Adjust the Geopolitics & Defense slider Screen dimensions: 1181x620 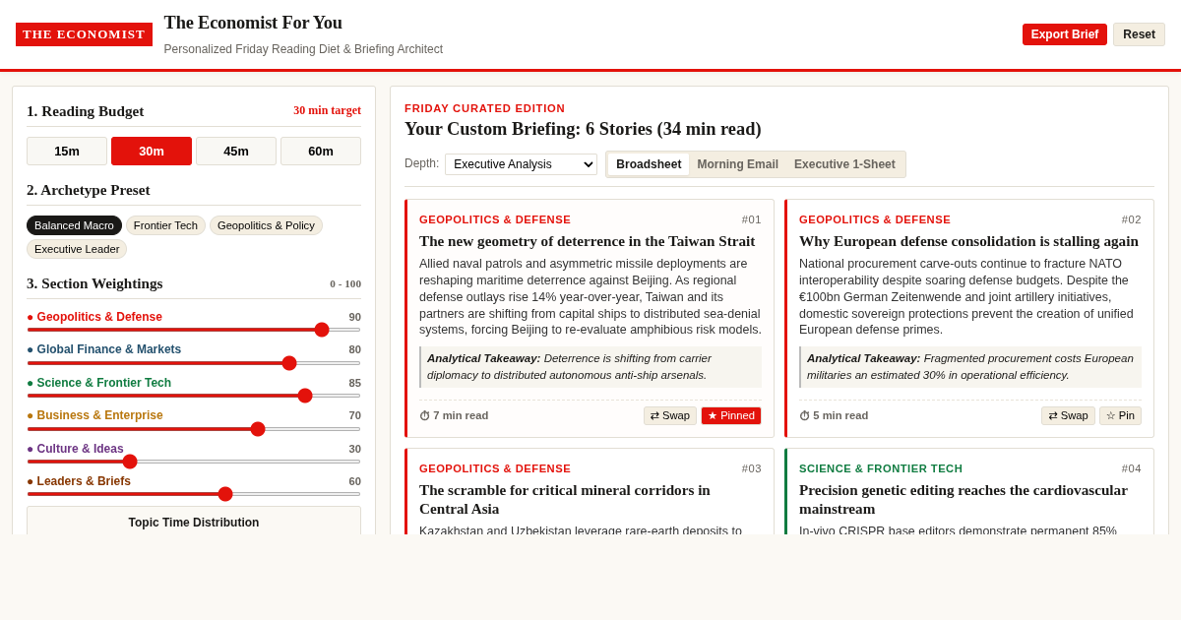coord(194,330)
